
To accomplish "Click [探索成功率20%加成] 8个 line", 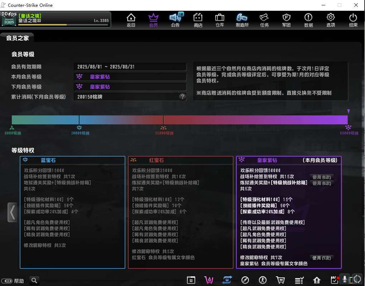I will (x=267, y=212).
